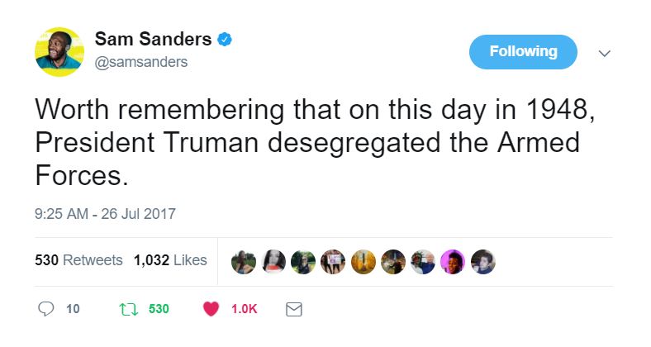Click the black-and-white liker avatar
This screenshot has height=347, width=651.
(273, 261)
